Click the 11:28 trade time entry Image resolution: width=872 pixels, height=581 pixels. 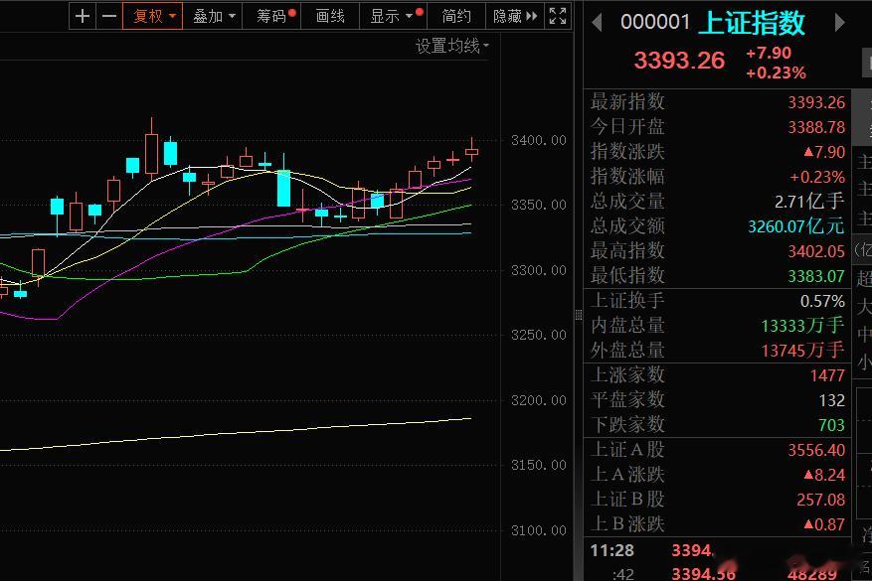click(x=611, y=550)
